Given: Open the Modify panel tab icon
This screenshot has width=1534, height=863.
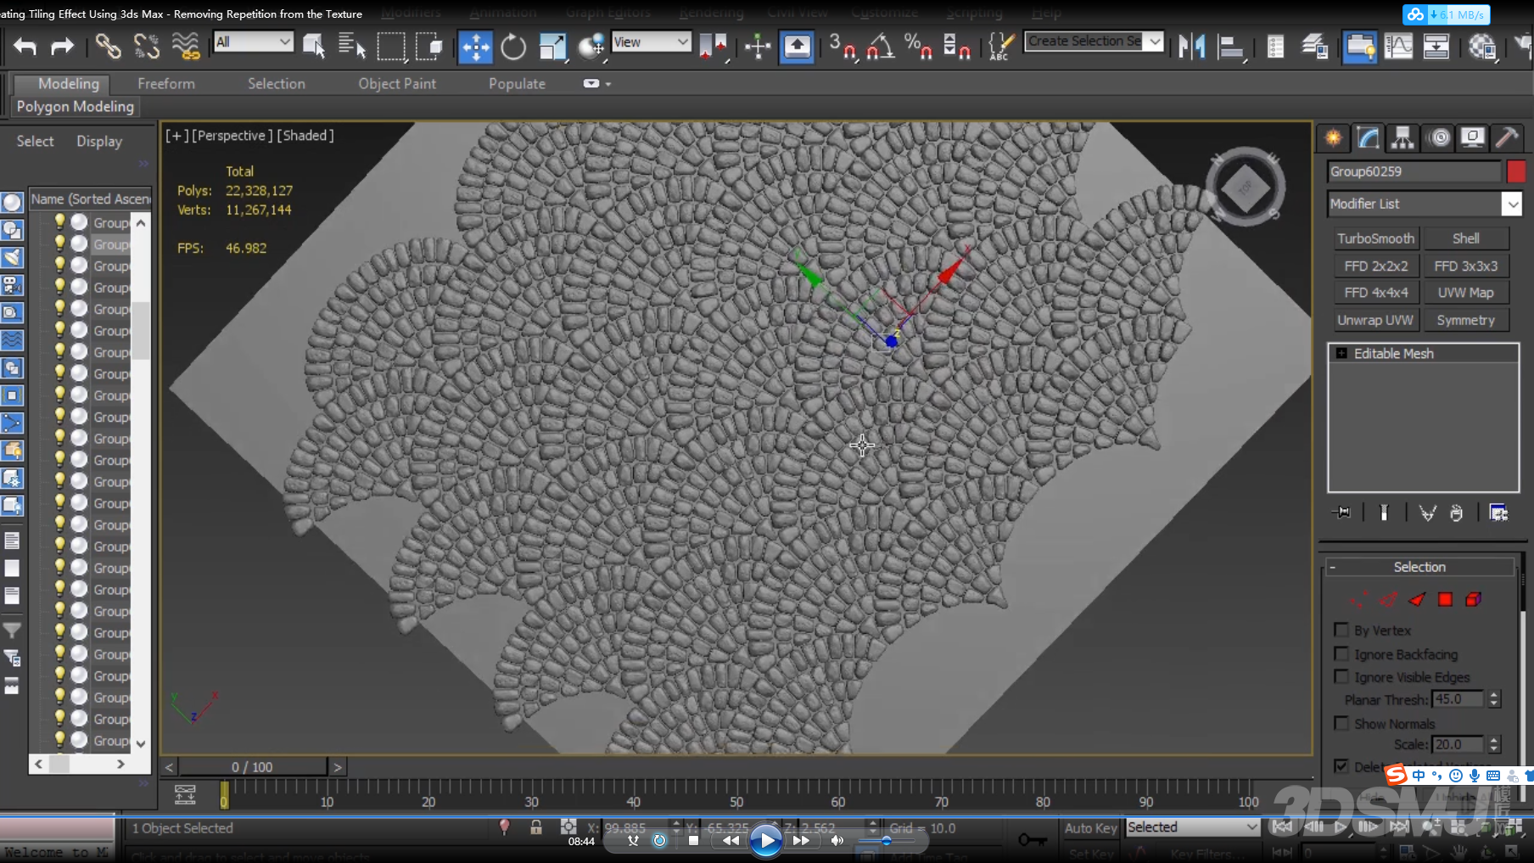Looking at the screenshot, I should 1368,137.
